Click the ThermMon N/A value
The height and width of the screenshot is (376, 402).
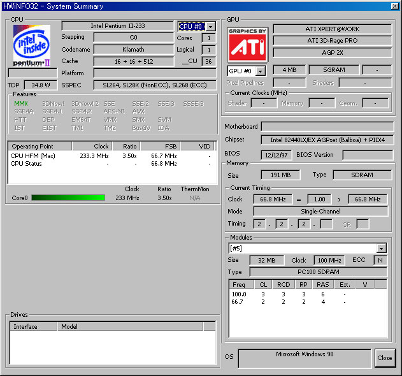click(x=195, y=198)
